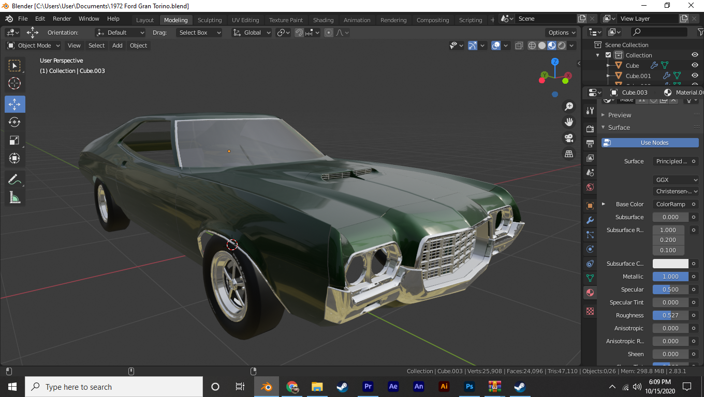Open the Orientation Default dropdown
Viewport: 704px width, 397px height.
coord(120,33)
